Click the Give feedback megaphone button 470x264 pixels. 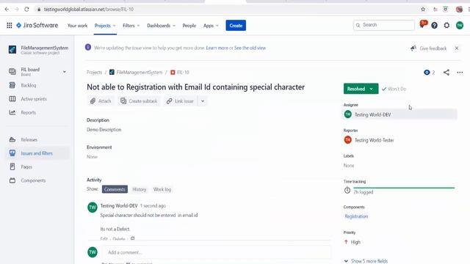pos(429,48)
